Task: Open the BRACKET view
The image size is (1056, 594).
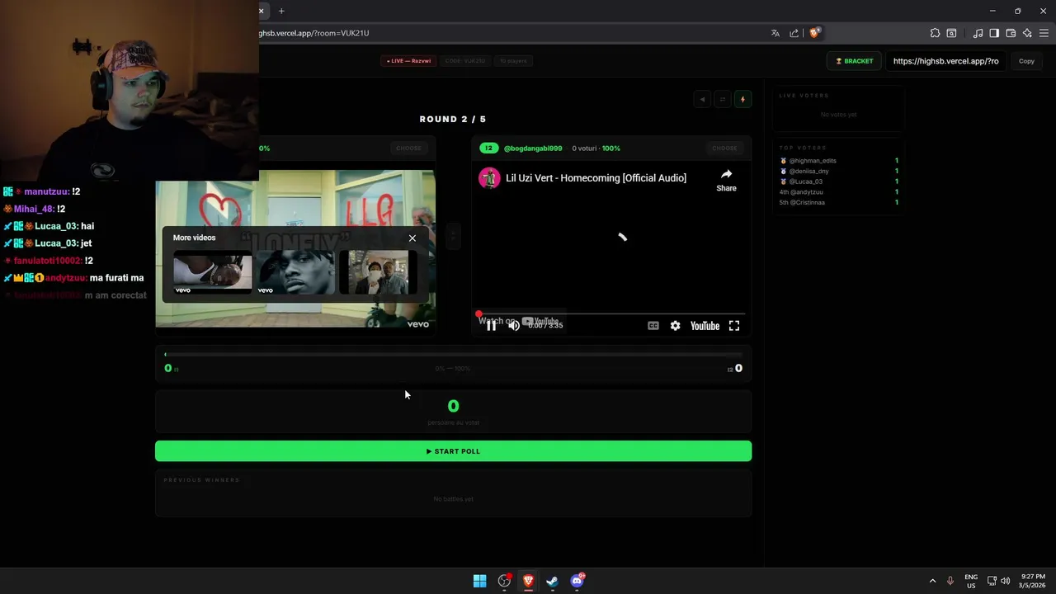Action: pyautogui.click(x=855, y=61)
